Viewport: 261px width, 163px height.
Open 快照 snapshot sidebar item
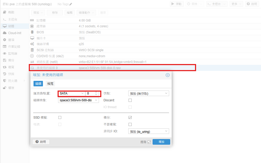pos(11,74)
